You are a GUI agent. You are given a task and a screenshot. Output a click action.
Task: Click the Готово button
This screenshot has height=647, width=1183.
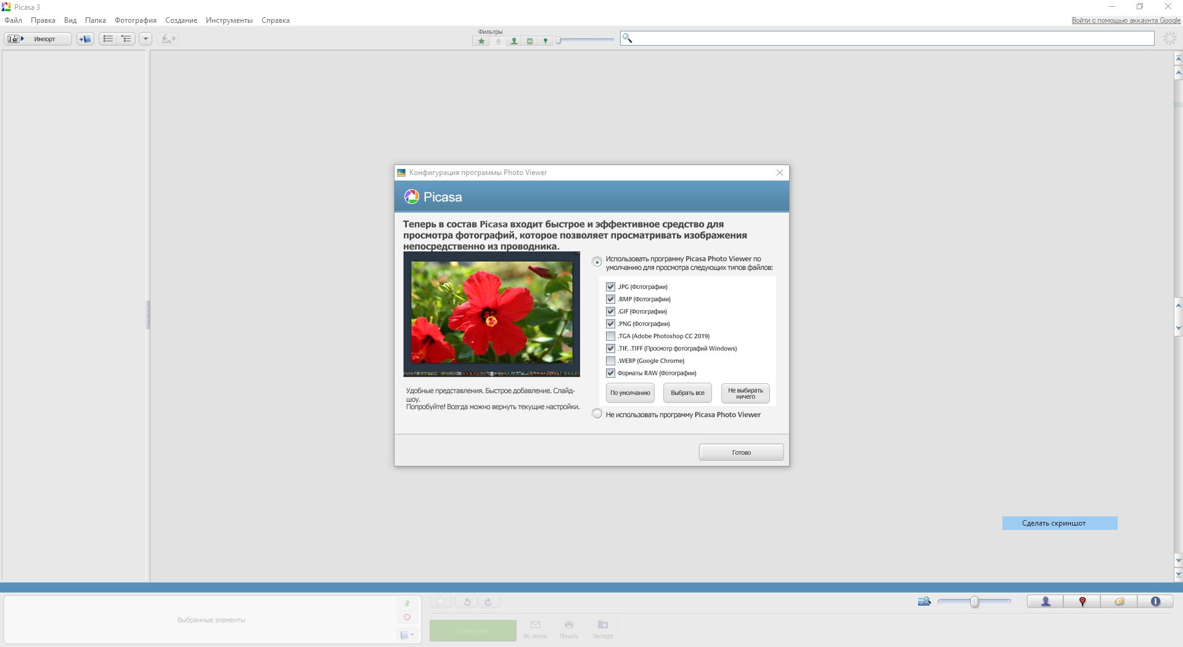click(x=741, y=452)
